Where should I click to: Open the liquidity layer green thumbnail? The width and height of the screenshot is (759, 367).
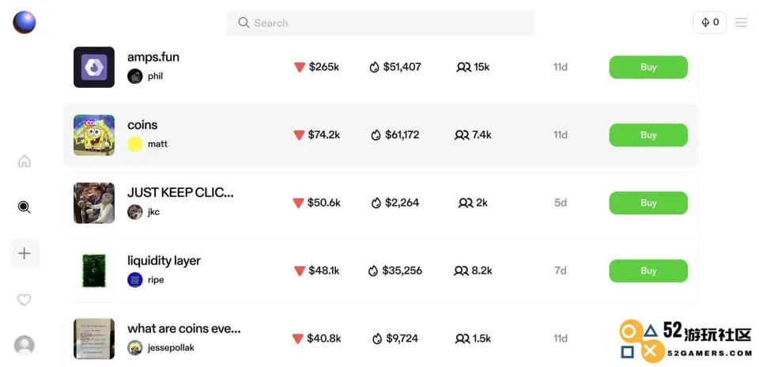94,271
